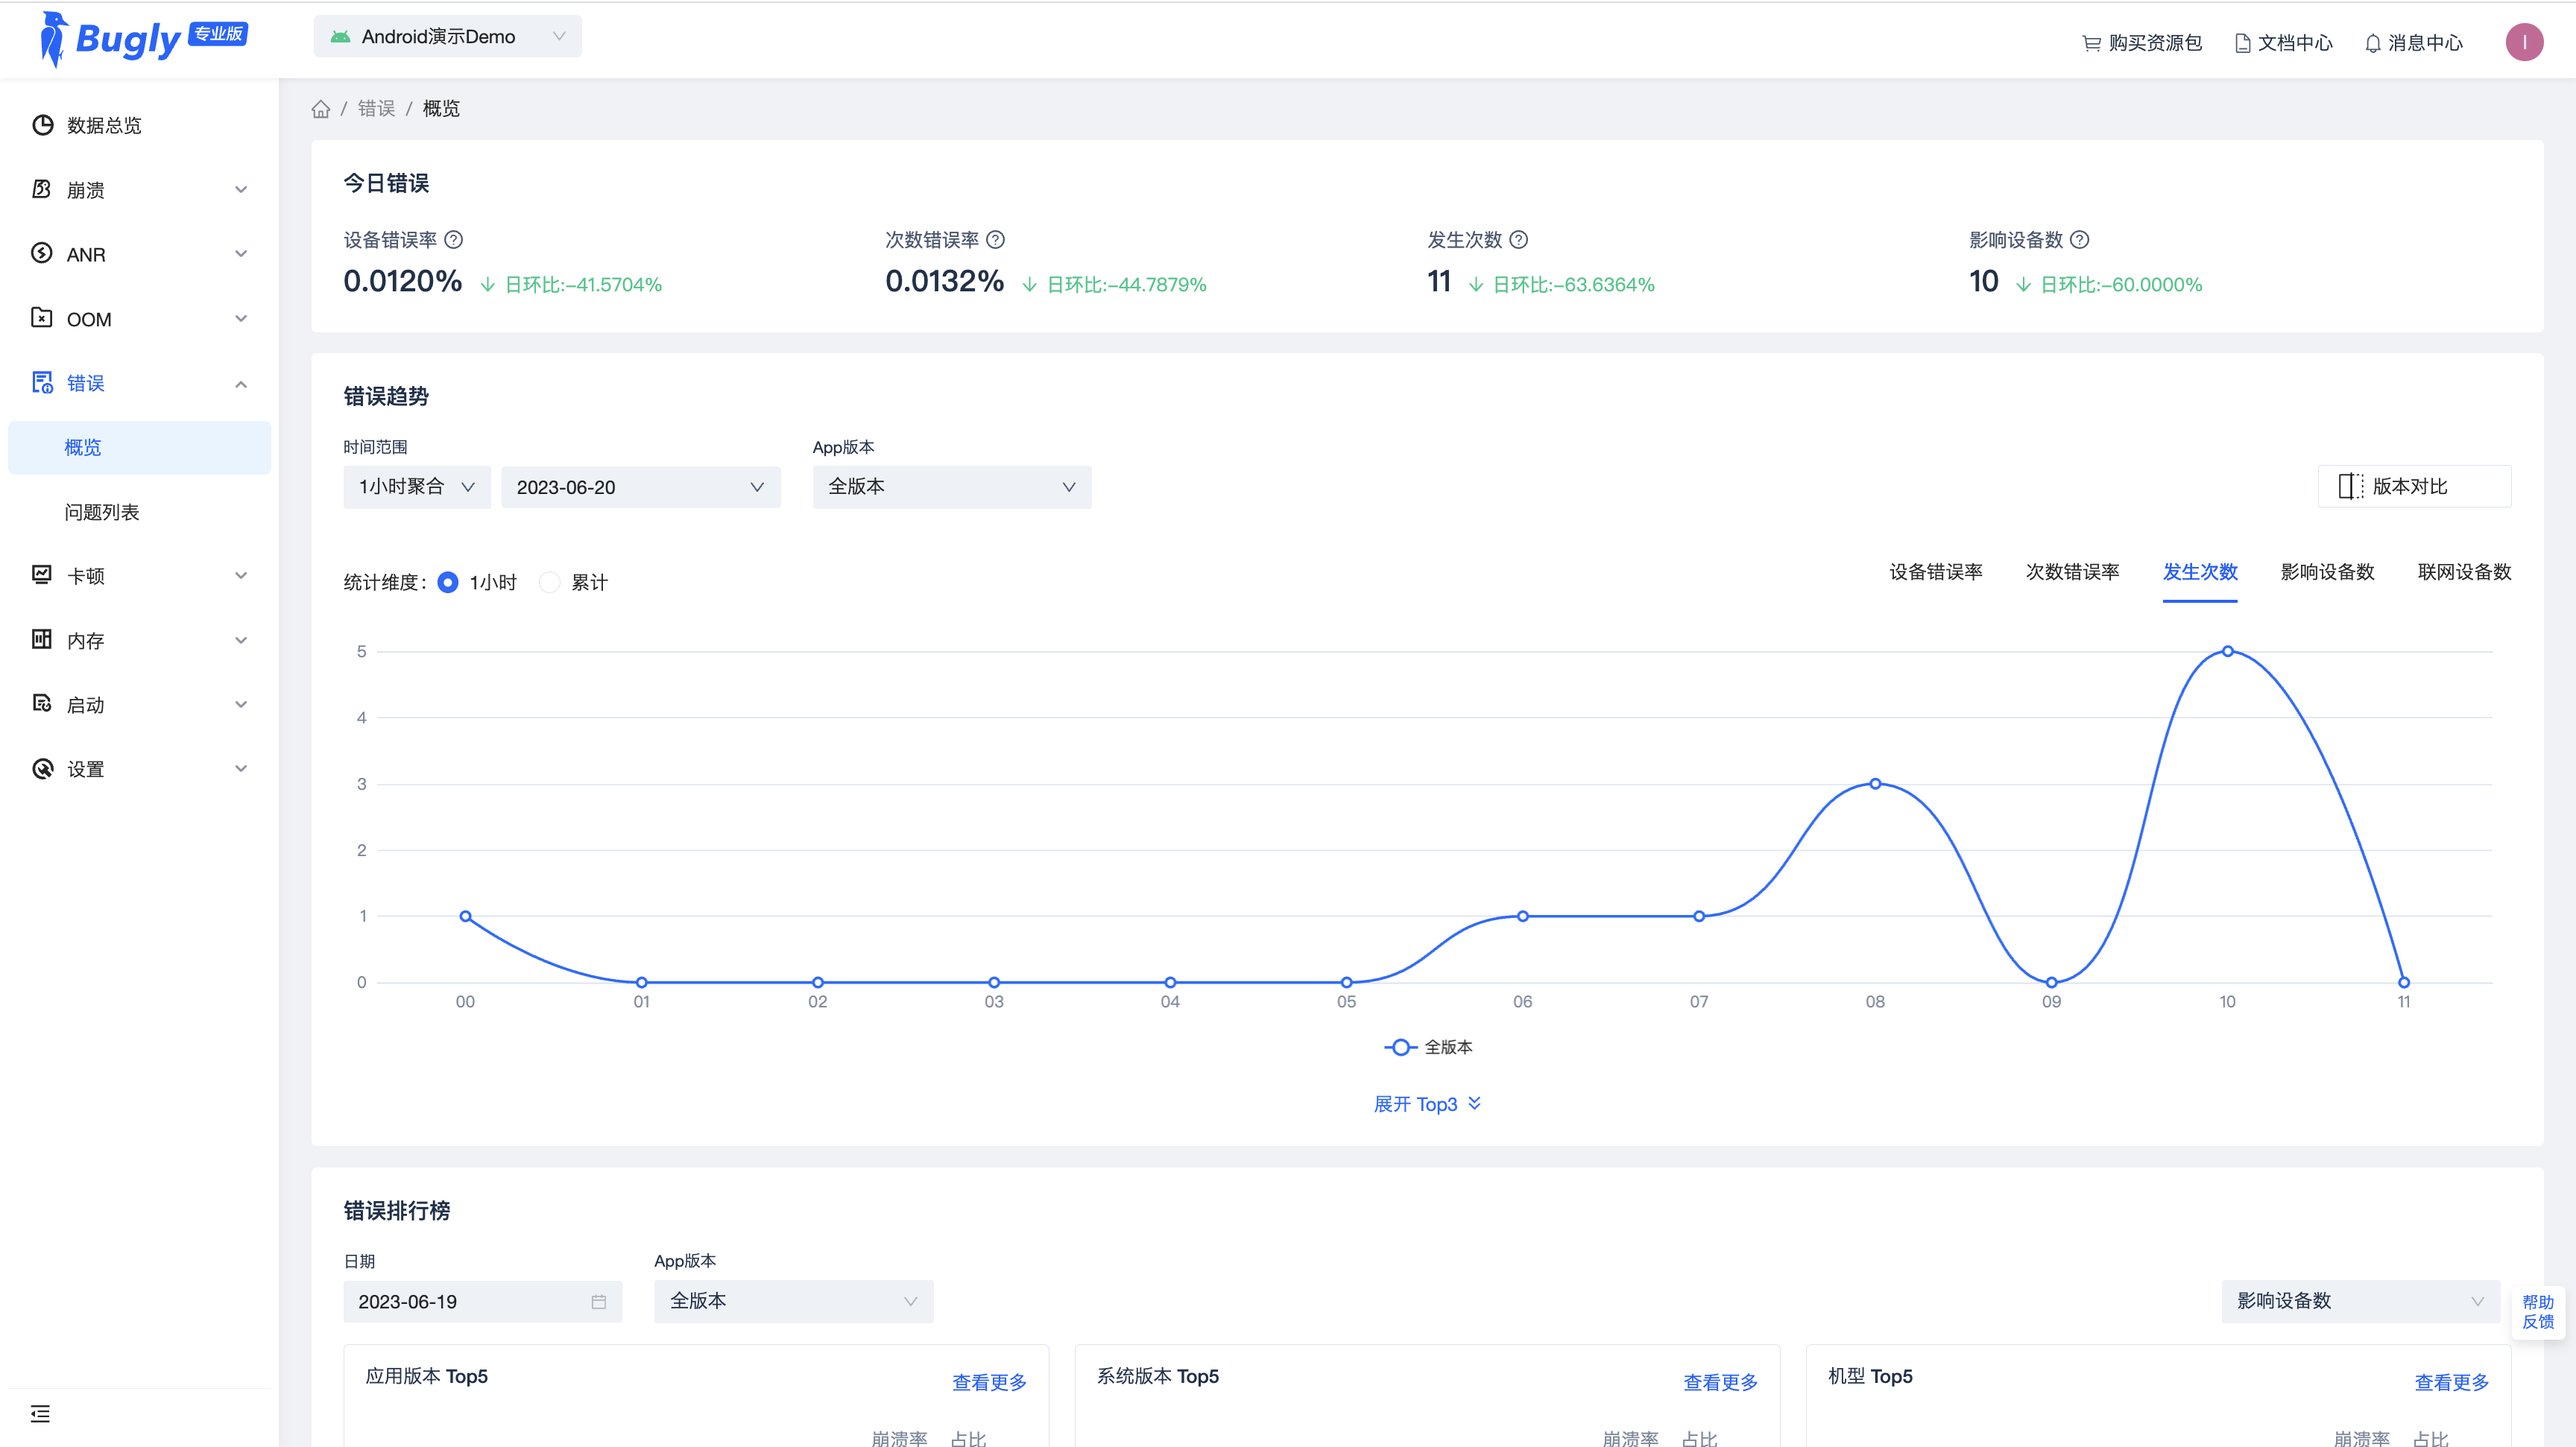Click the chart peak data point at hour 10
This screenshot has height=1447, width=2576.
click(2227, 651)
